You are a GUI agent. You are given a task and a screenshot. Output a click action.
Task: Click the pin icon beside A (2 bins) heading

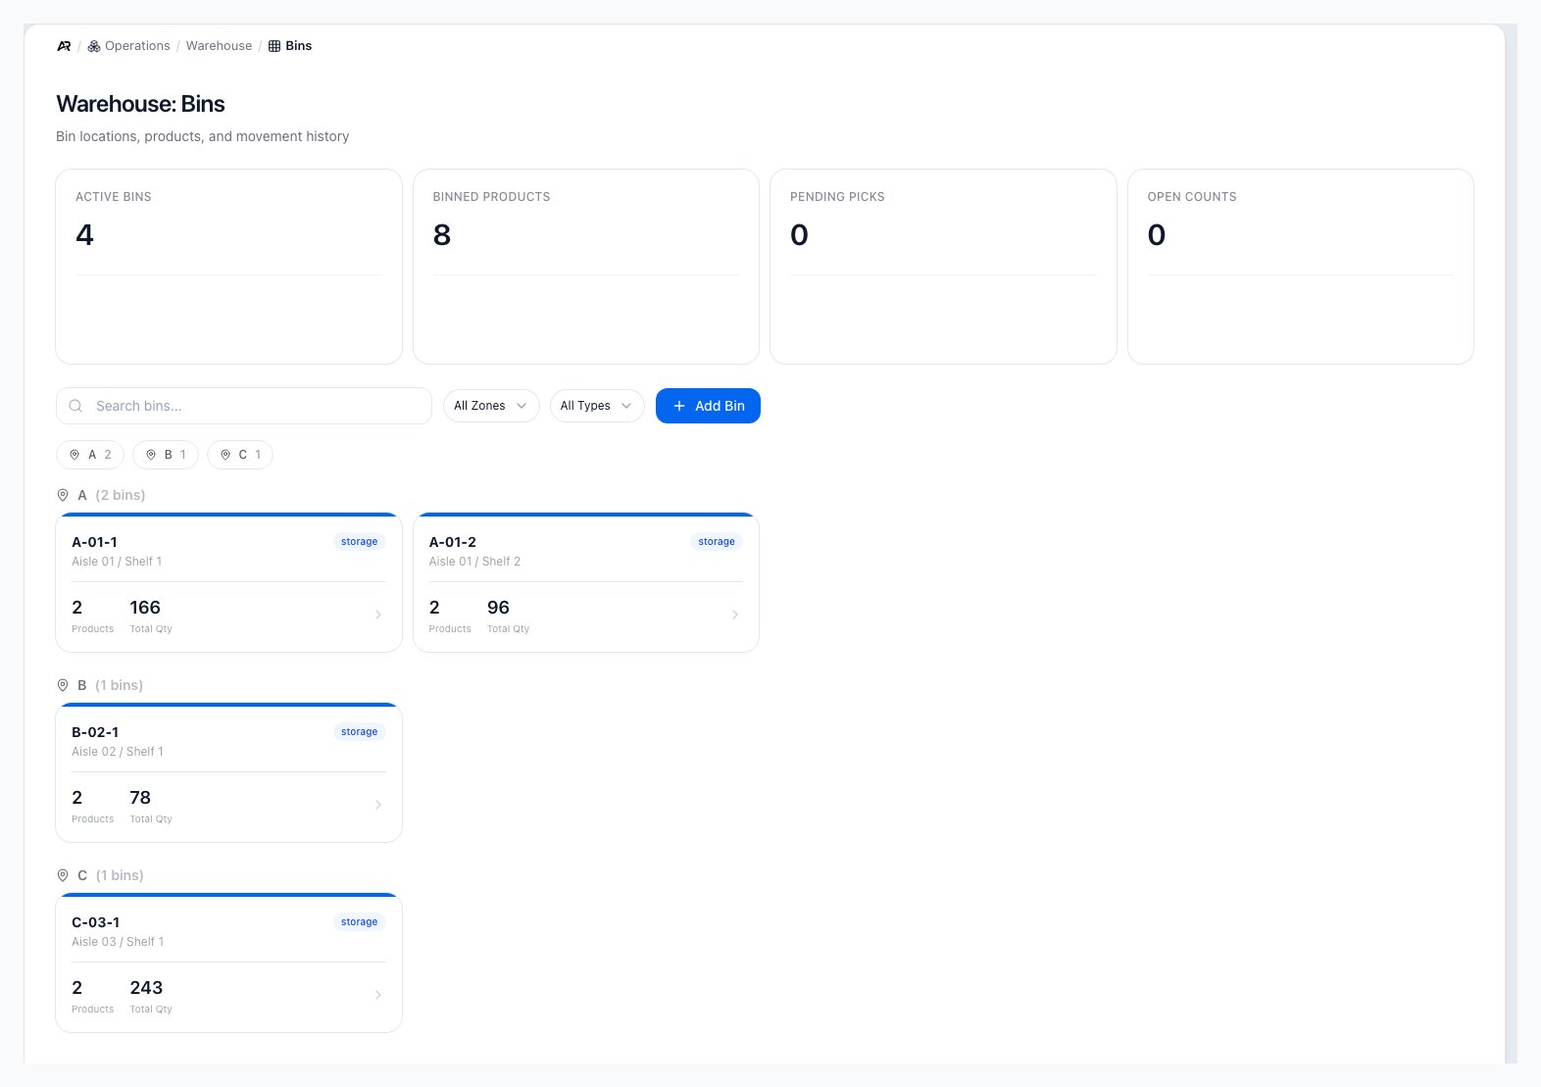63,495
